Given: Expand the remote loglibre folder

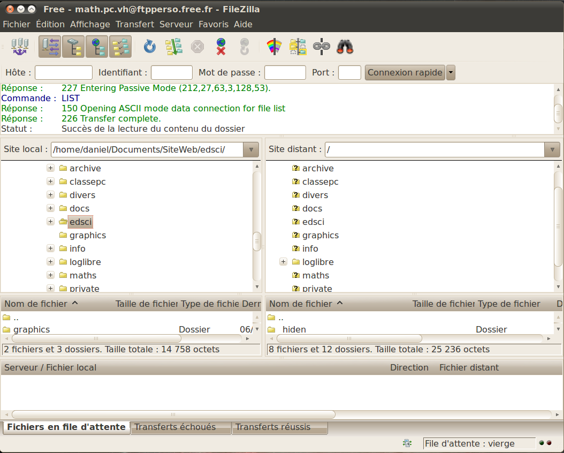Looking at the screenshot, I should 283,262.
